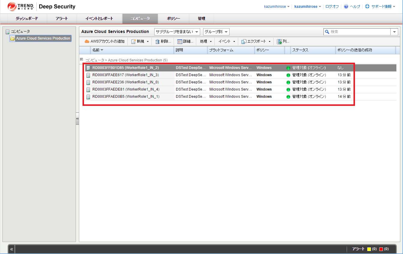Image resolution: width=403 pixels, height=254 pixels.
Task: Sort by the プラットフォーム column header
Action: pyautogui.click(x=231, y=50)
